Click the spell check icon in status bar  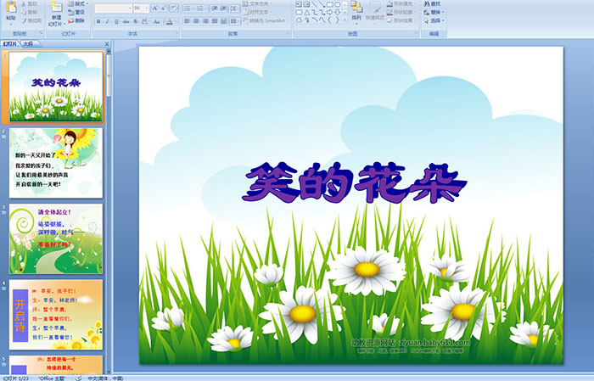[x=78, y=378]
